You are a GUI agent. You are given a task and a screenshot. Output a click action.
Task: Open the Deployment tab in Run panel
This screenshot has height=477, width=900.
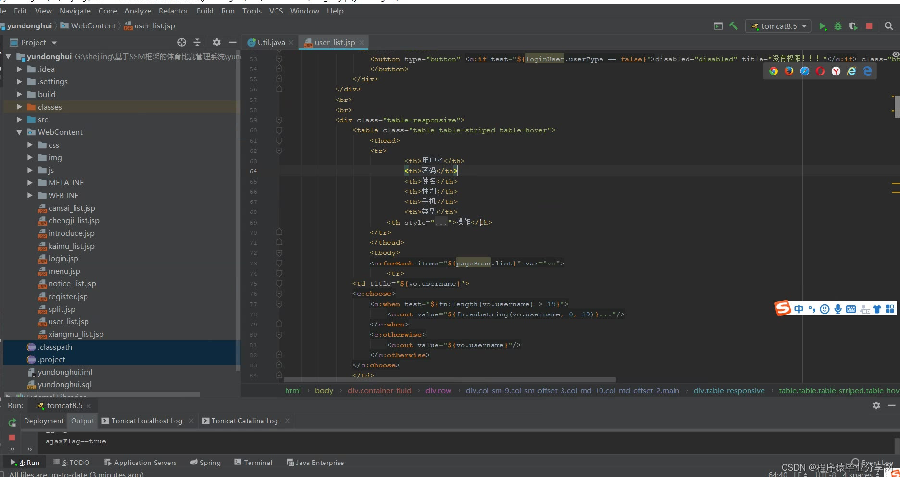(x=44, y=421)
